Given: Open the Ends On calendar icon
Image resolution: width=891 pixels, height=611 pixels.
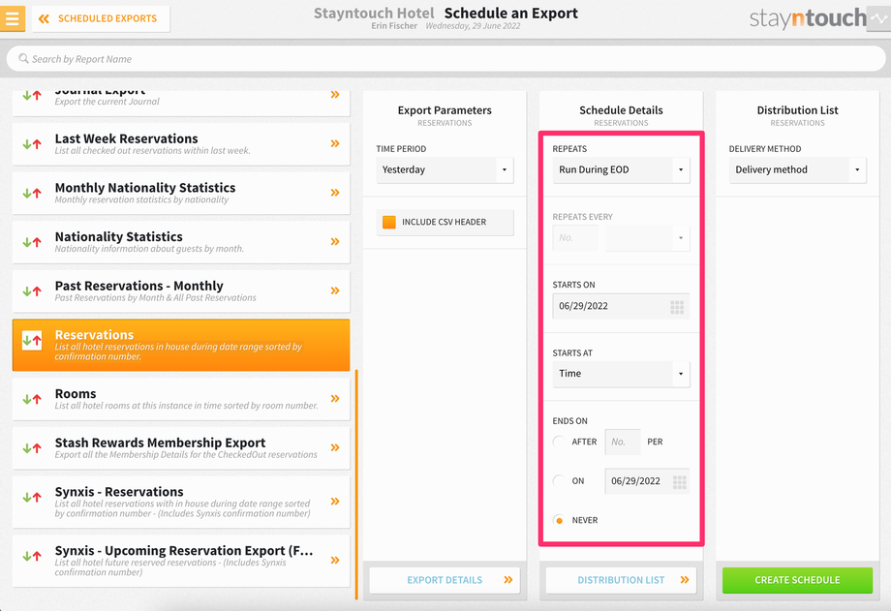Looking at the screenshot, I should [680, 482].
